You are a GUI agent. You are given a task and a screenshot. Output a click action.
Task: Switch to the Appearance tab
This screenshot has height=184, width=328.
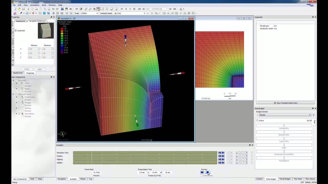pyautogui.click(x=20, y=21)
